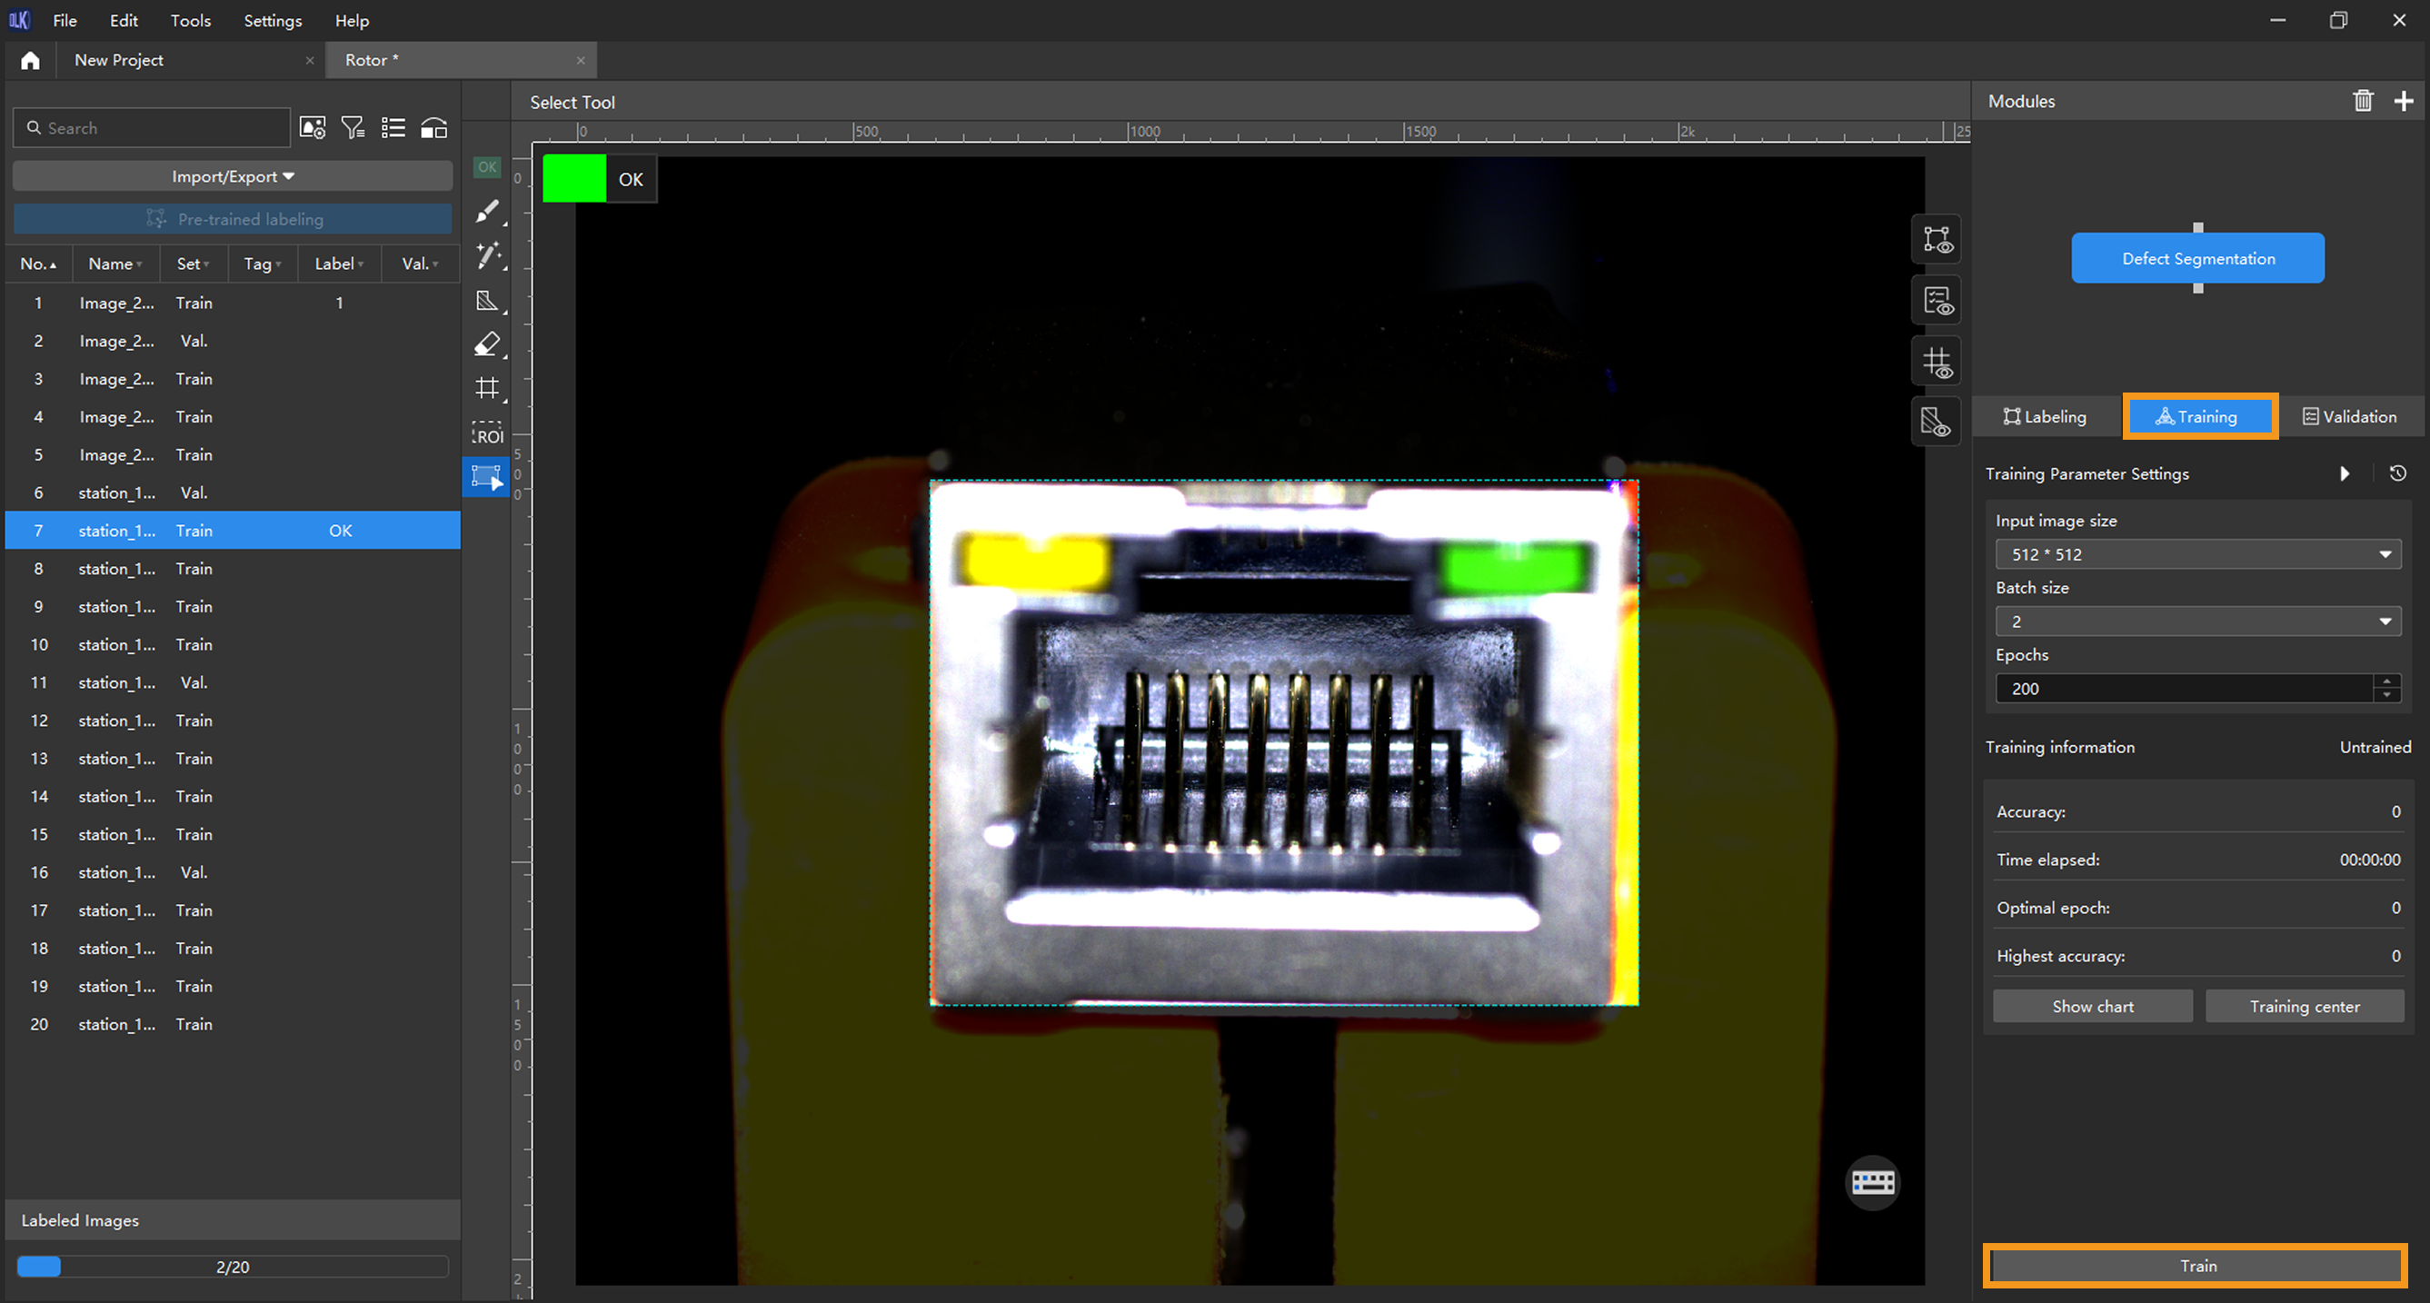Click the Labeled Images progress bar
This screenshot has width=2430, height=1303.
click(x=232, y=1267)
